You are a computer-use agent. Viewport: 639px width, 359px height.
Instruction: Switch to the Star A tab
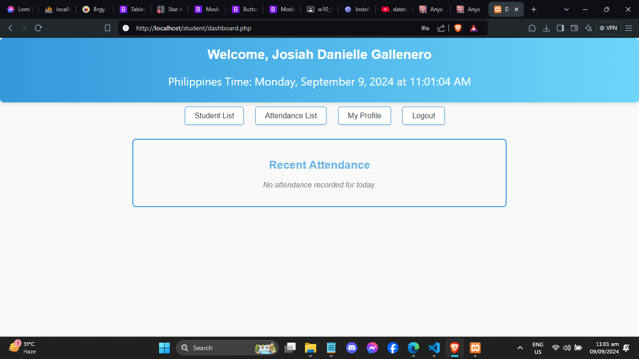pos(169,9)
